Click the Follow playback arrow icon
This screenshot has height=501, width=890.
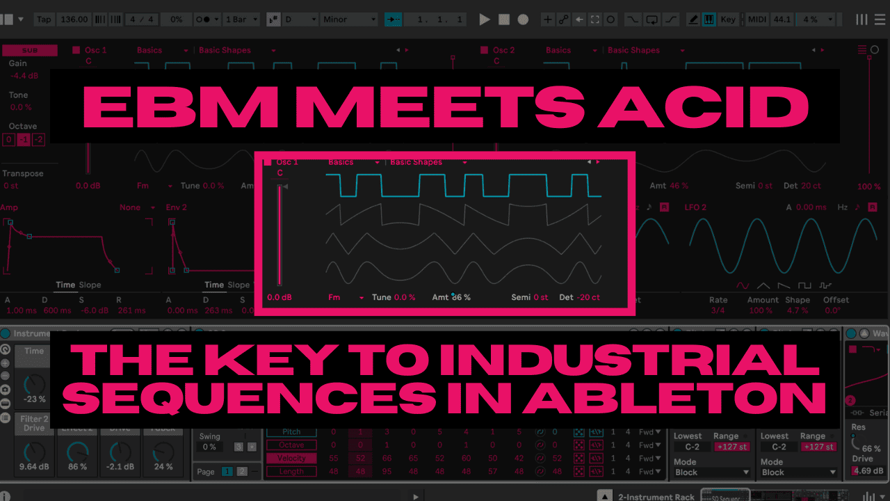pyautogui.click(x=394, y=19)
